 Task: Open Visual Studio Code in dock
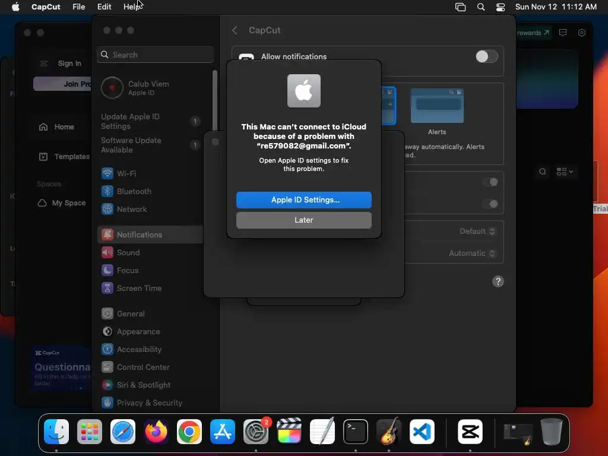tap(422, 432)
